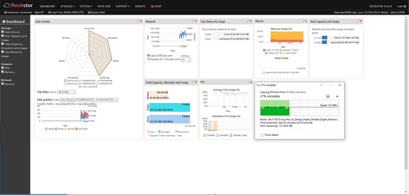Expand the Pool Capacity and Usage widget

[358, 21]
